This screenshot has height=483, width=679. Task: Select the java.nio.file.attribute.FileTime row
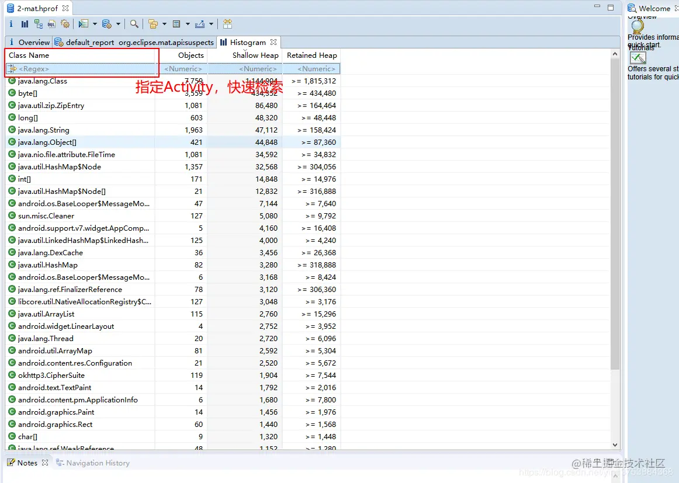172,154
